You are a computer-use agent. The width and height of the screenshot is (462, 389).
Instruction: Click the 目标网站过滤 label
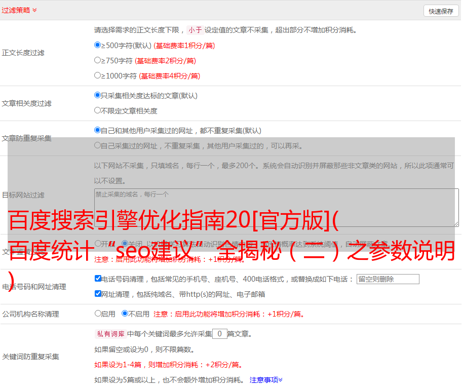coord(23,195)
